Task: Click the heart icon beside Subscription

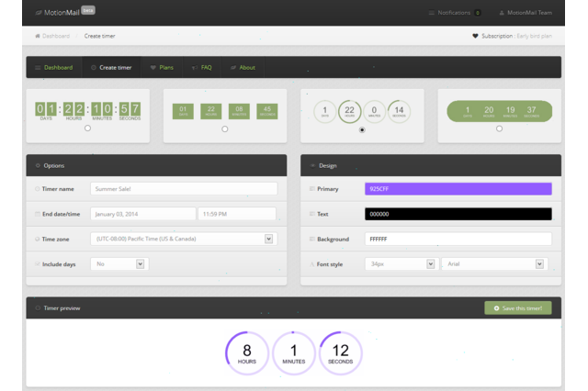Action: [475, 36]
